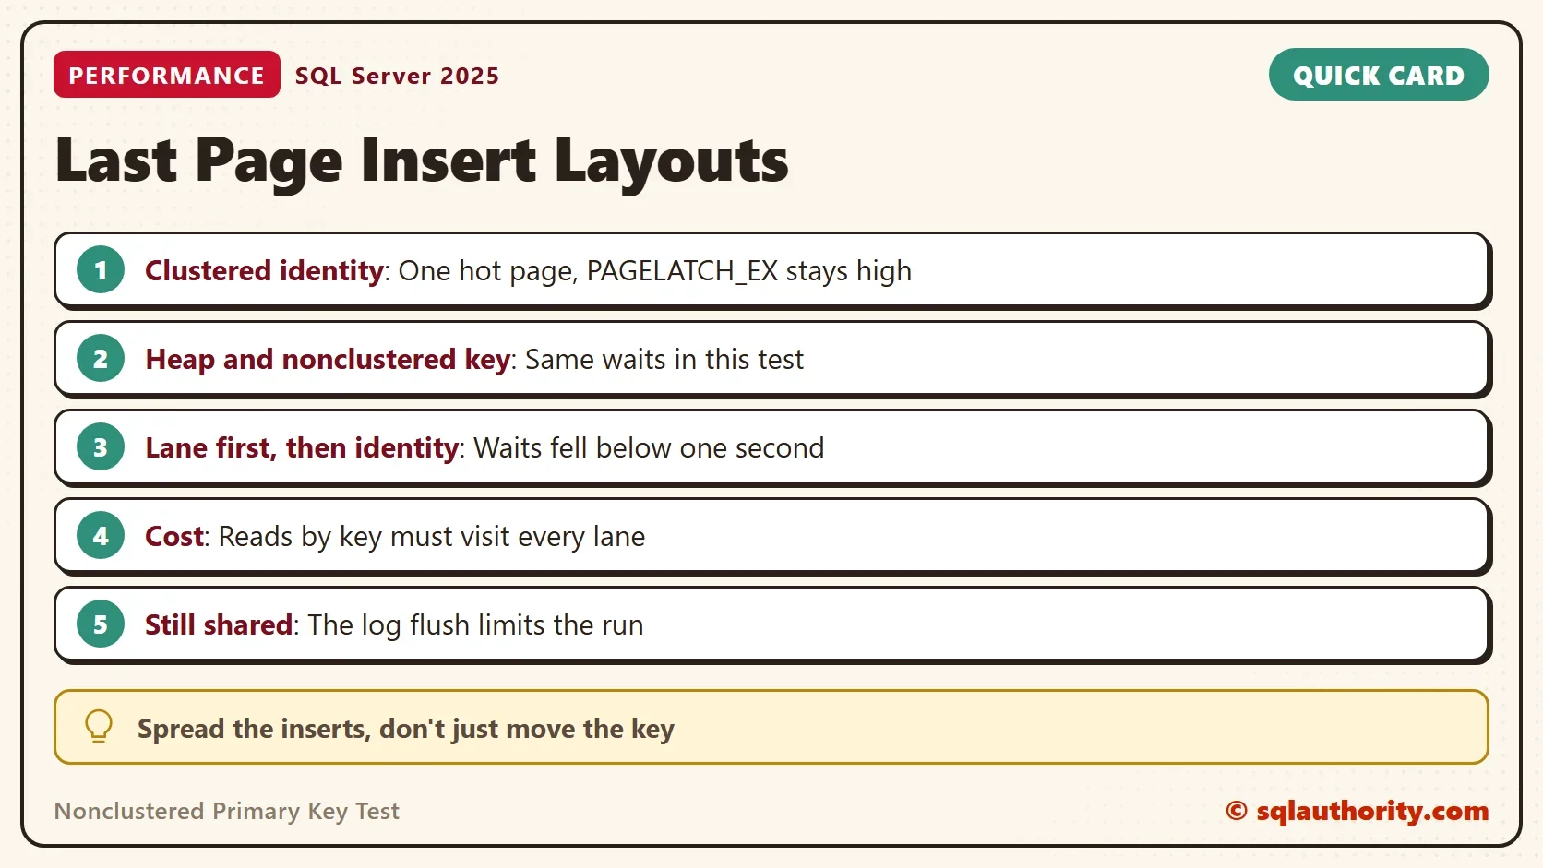Click the 'Last Page Insert Layouts' title
Image resolution: width=1543 pixels, height=868 pixels.
422,161
